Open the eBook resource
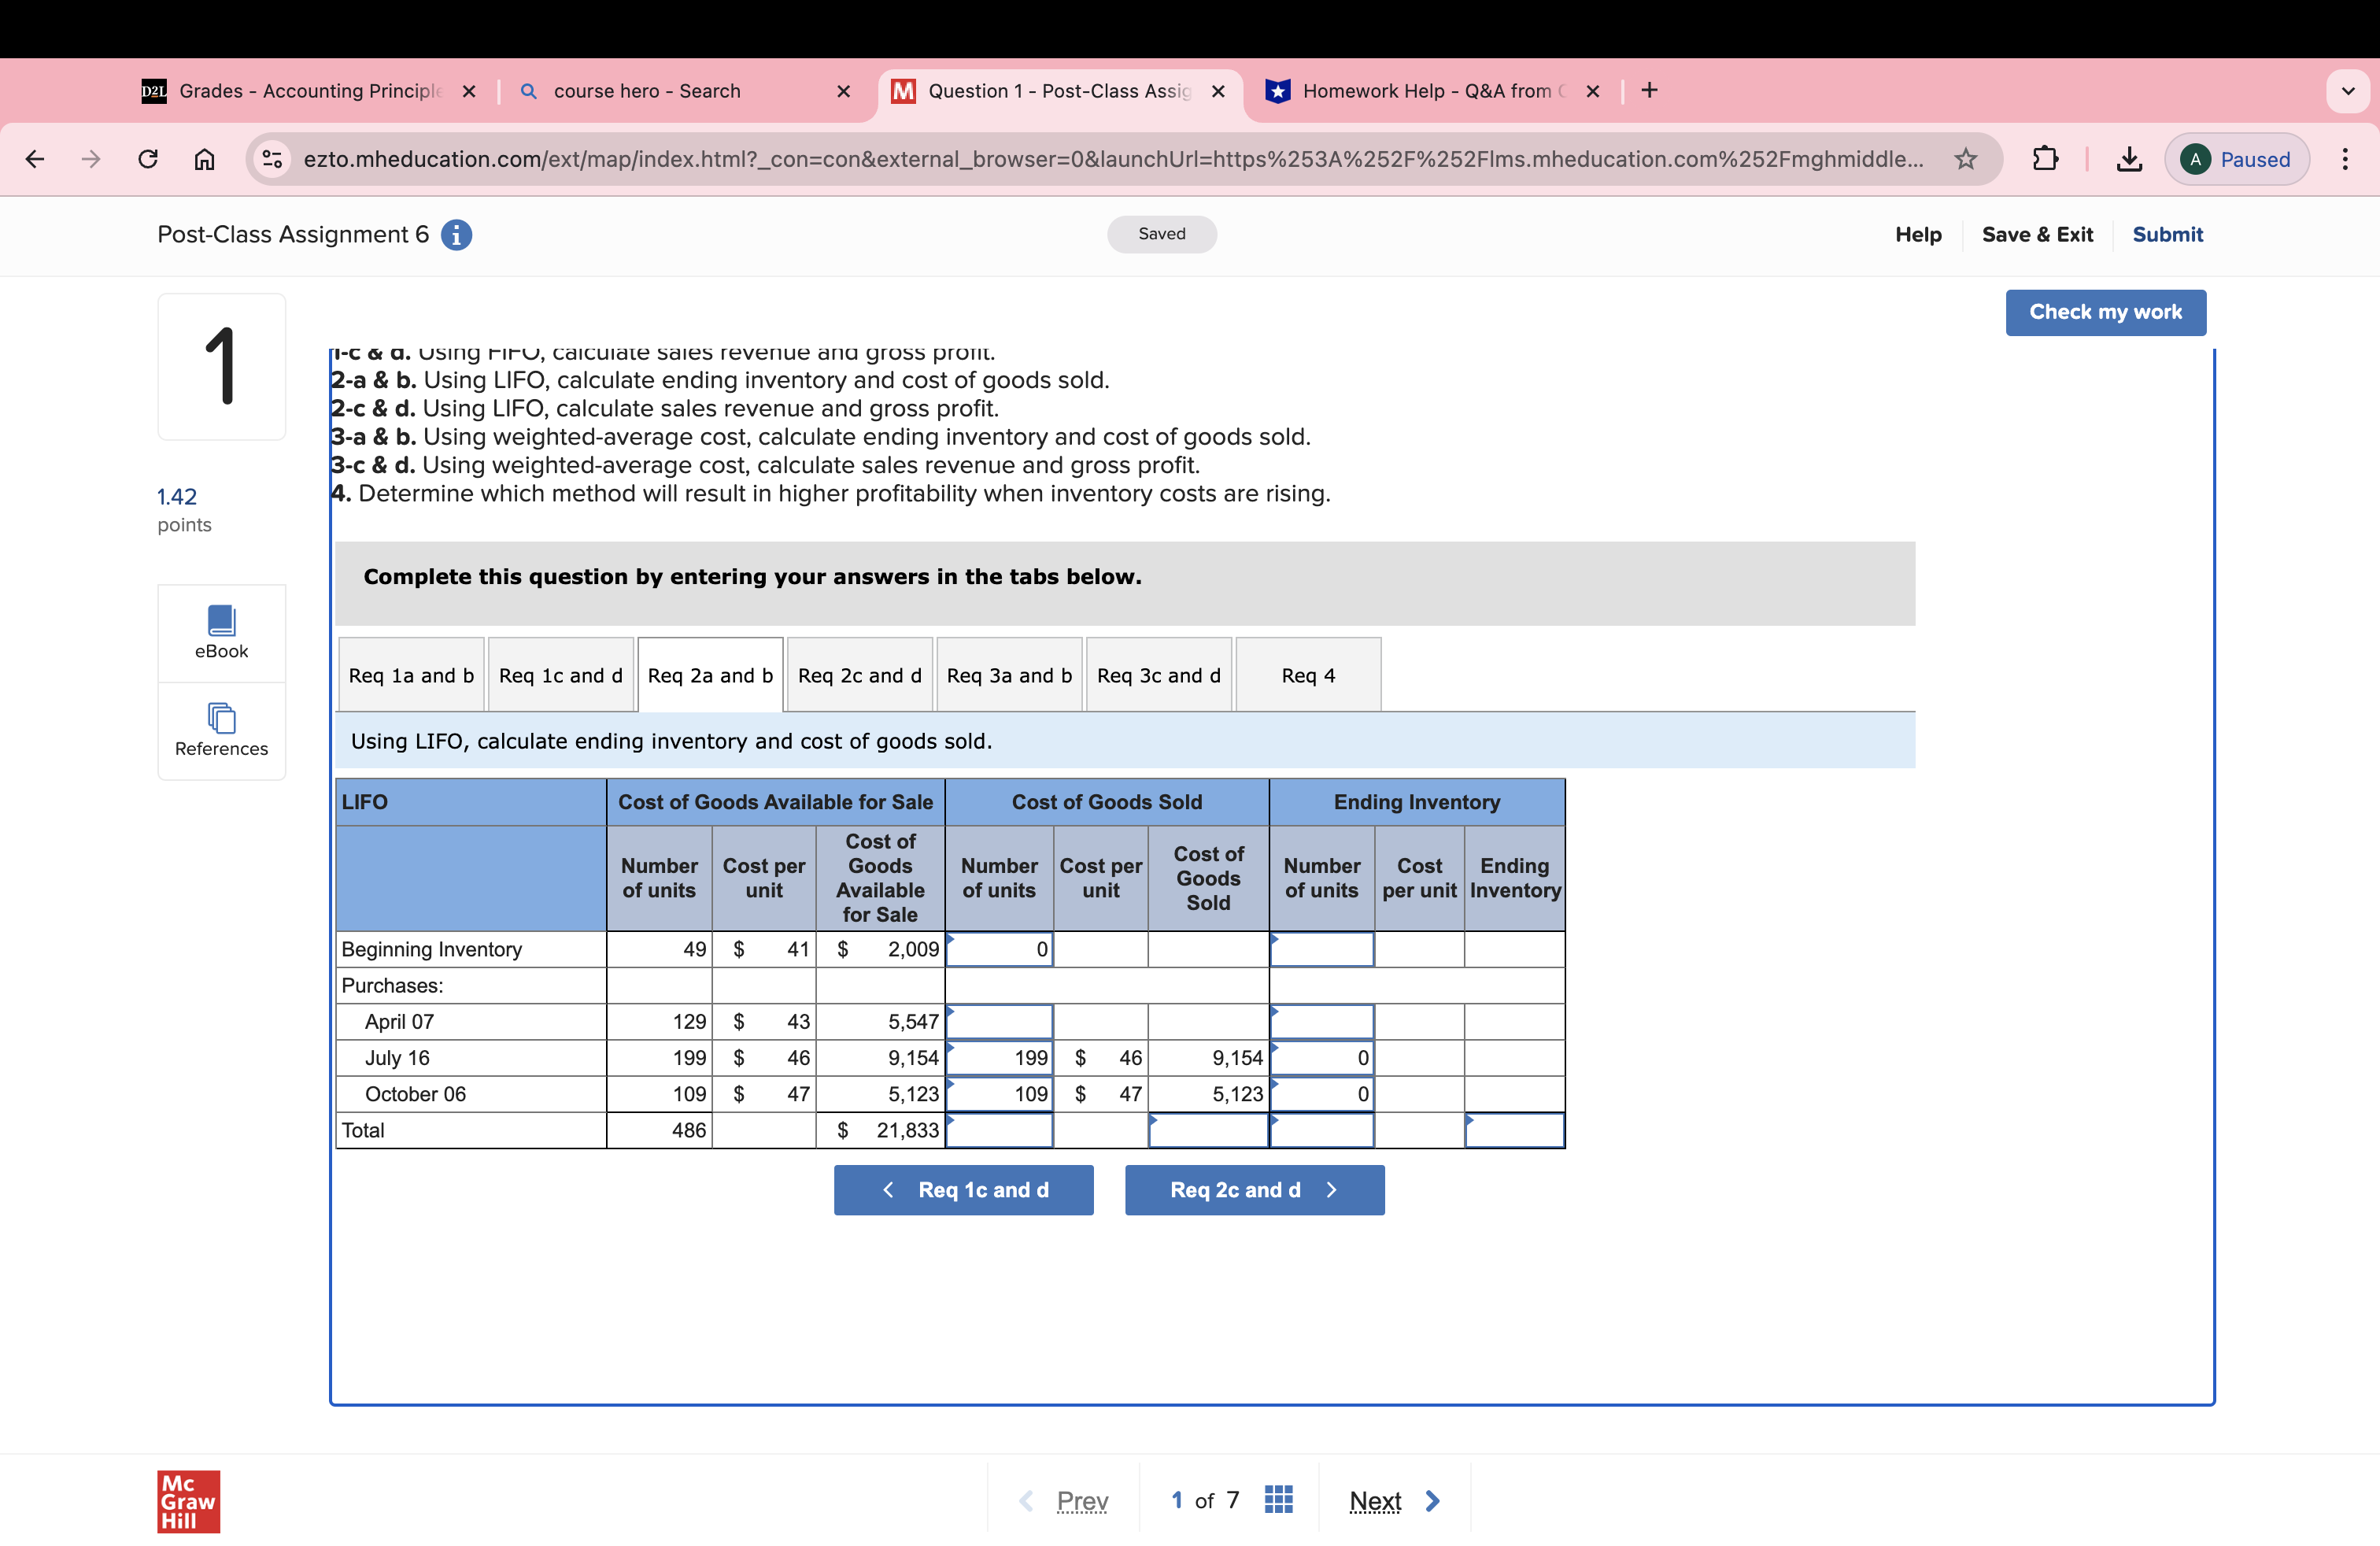 point(221,632)
